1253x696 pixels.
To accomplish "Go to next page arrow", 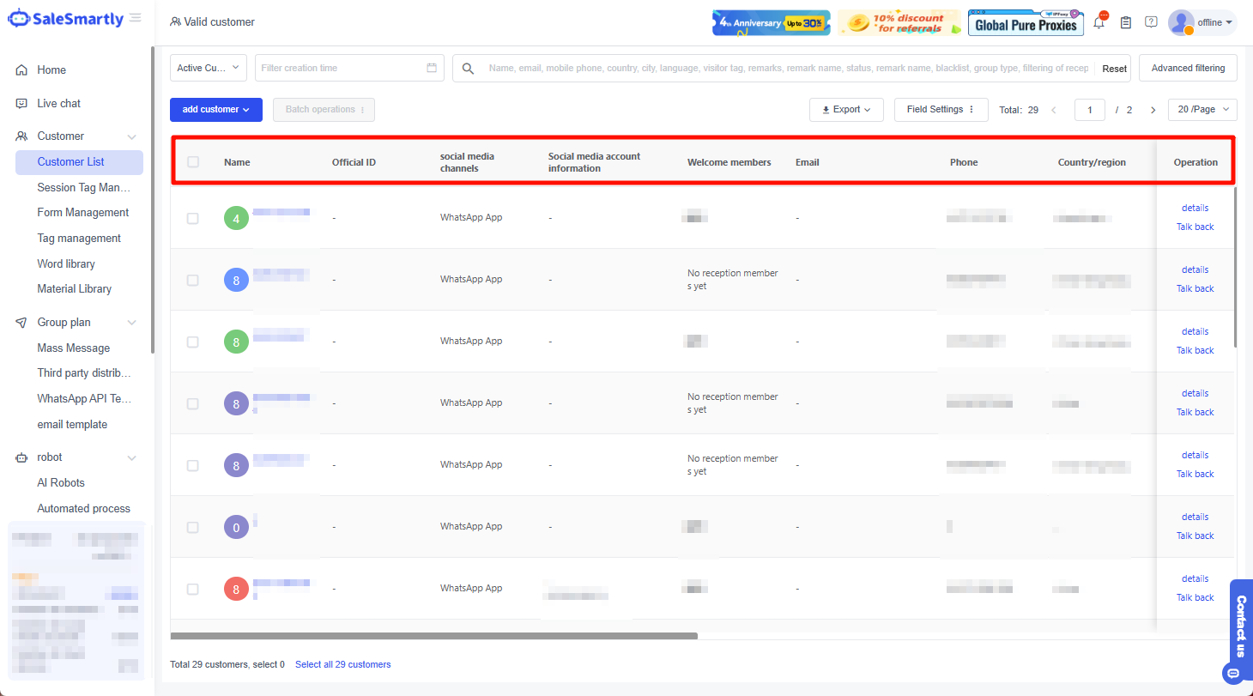I will tap(1153, 110).
